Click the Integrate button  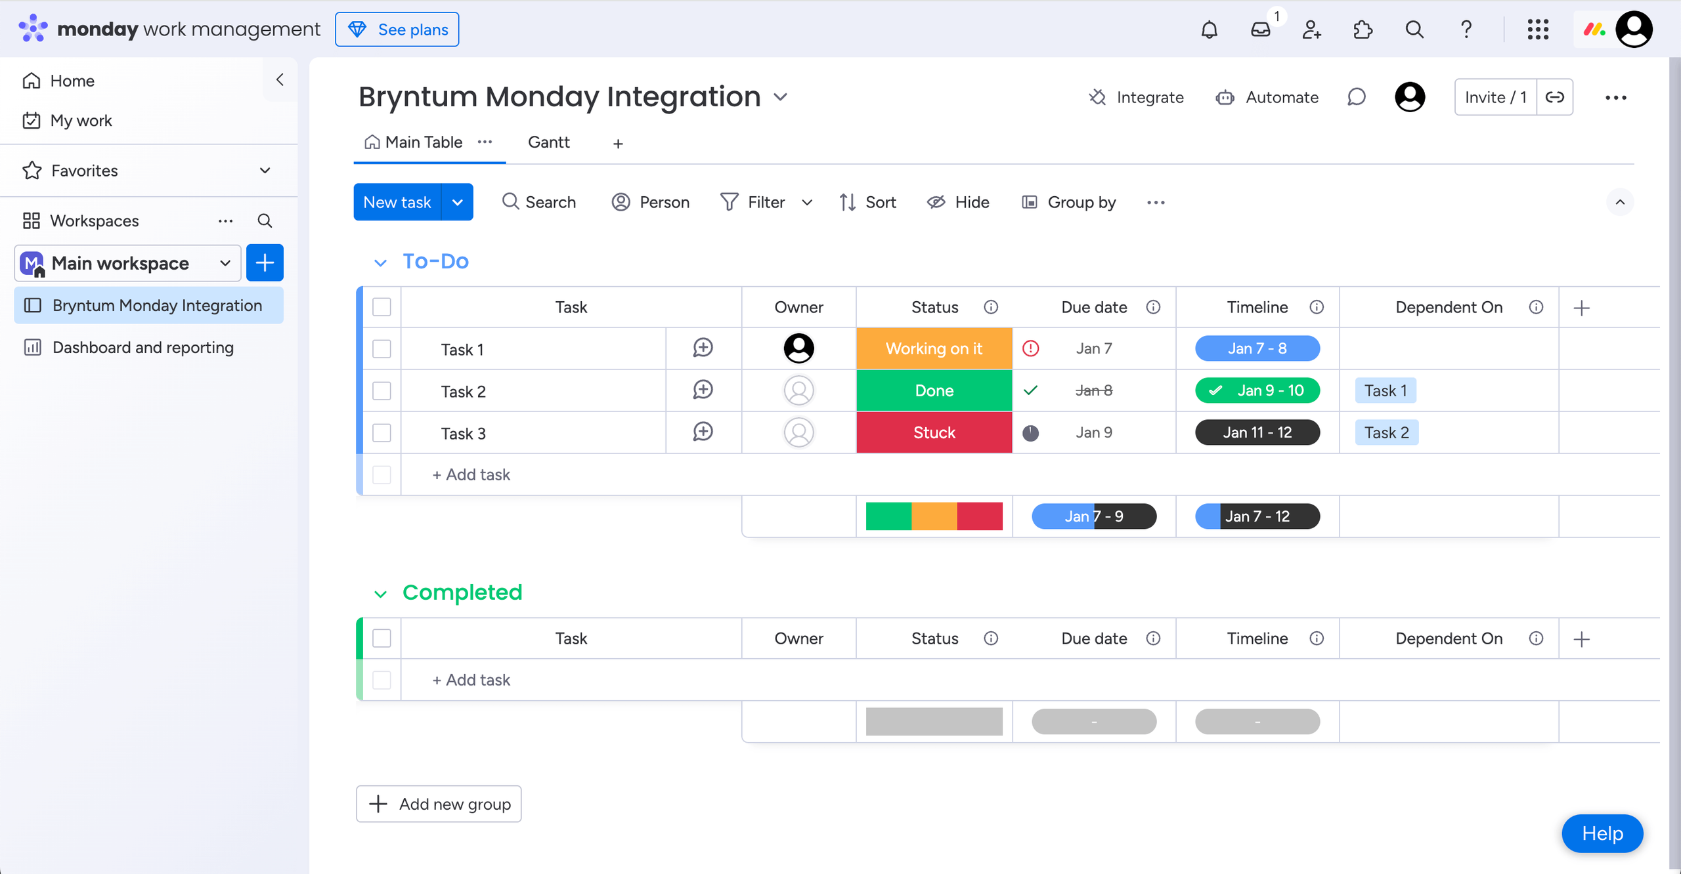[x=1135, y=97]
